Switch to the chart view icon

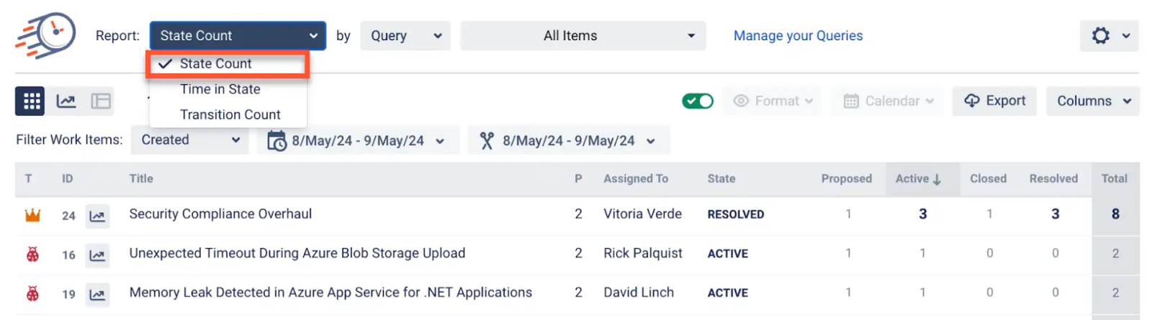point(66,101)
